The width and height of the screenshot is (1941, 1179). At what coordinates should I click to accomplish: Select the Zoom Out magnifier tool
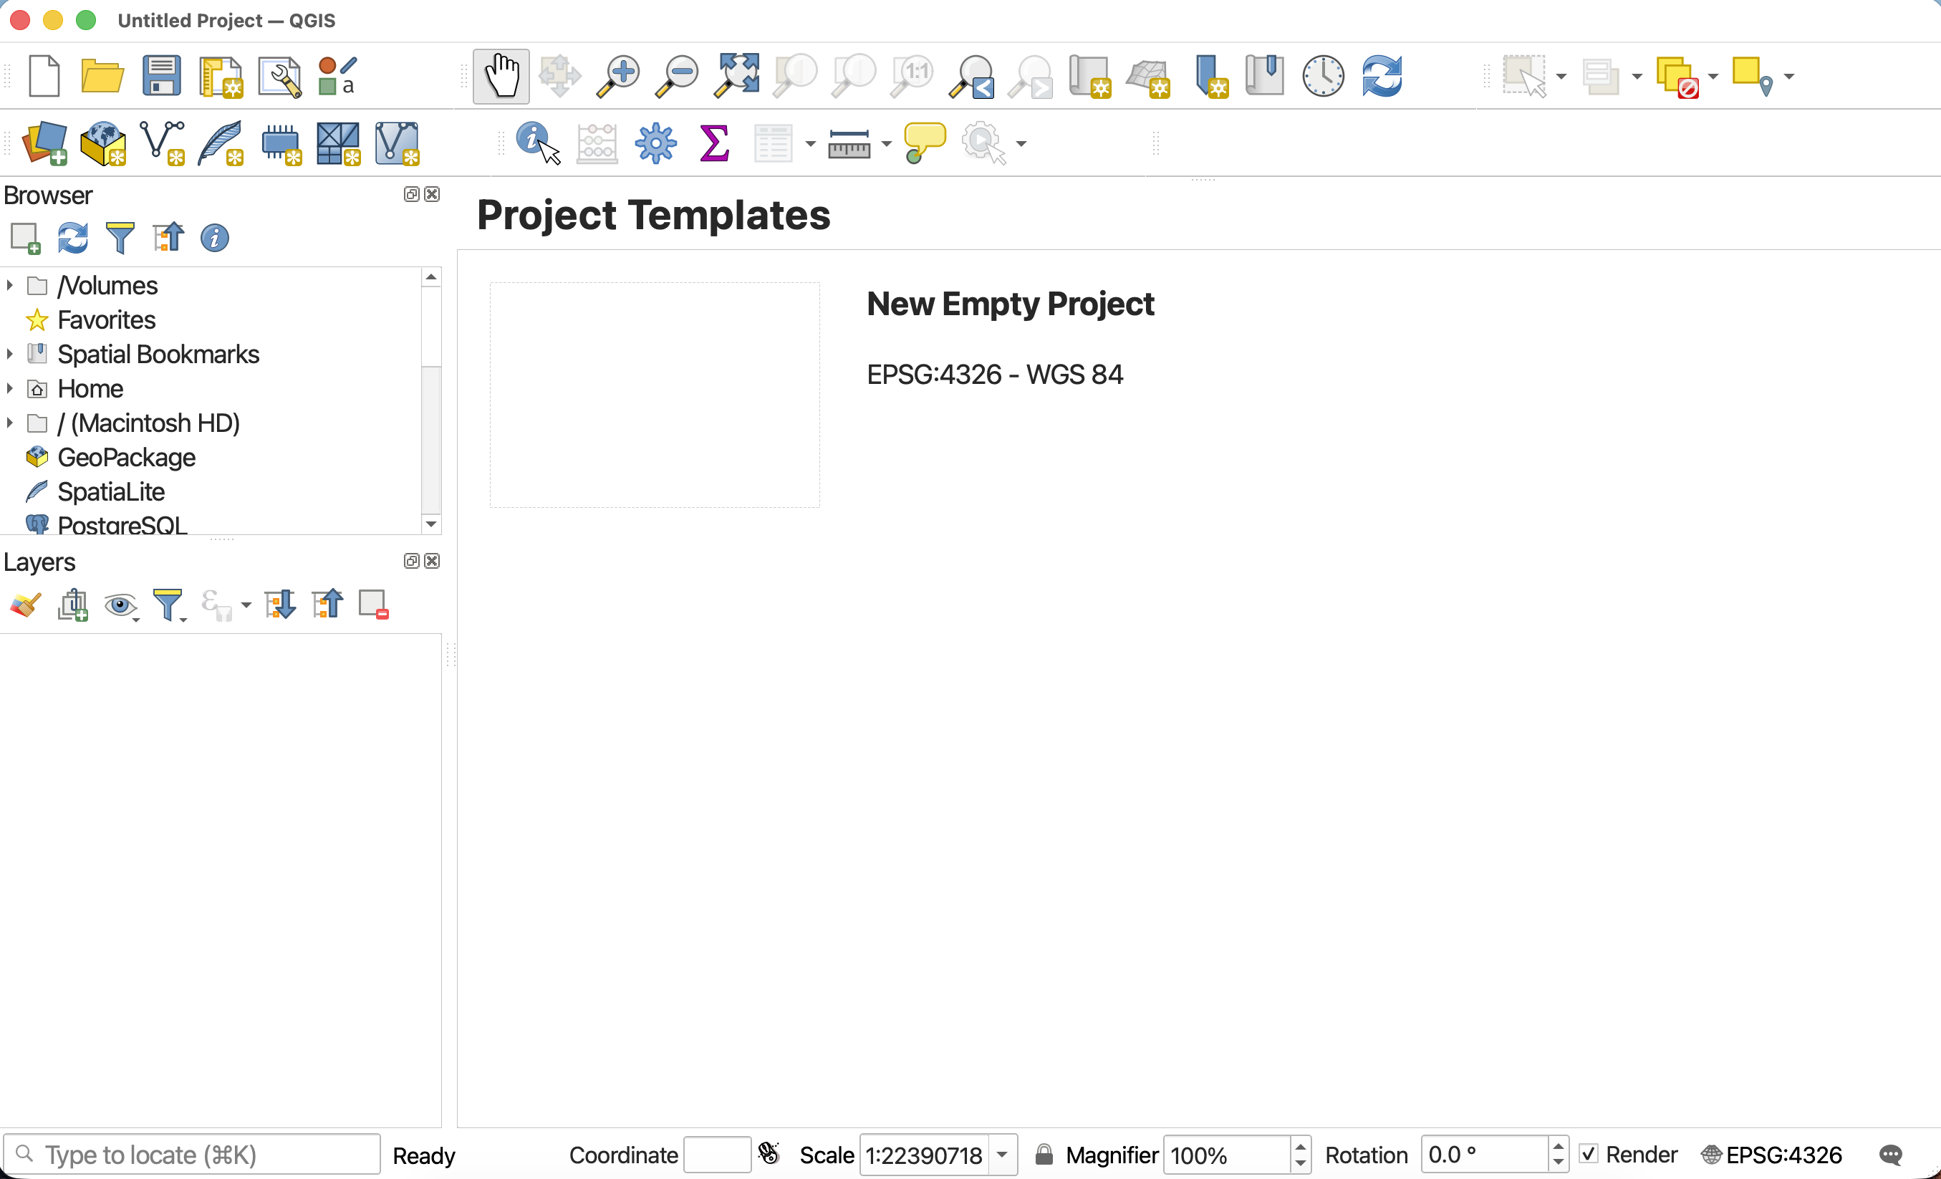pyautogui.click(x=678, y=77)
